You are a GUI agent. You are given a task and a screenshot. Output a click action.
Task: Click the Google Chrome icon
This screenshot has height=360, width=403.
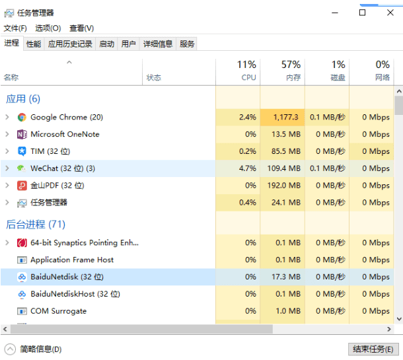22,118
